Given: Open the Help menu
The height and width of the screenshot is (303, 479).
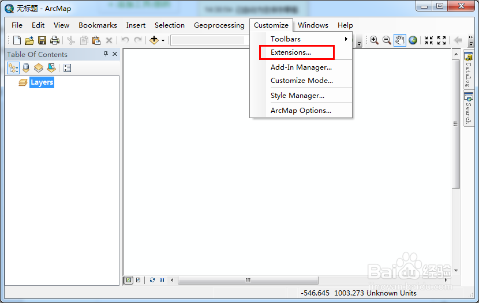Looking at the screenshot, I should click(x=345, y=25).
